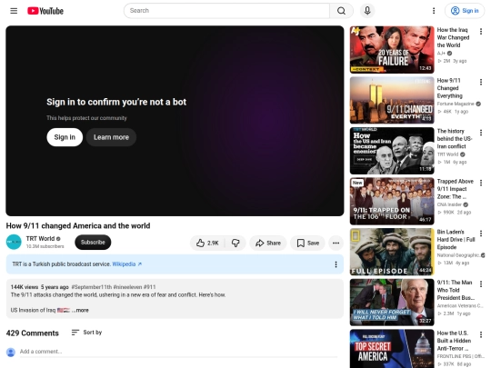Click Sign in on the video player
The width and height of the screenshot is (491, 368).
tap(65, 137)
